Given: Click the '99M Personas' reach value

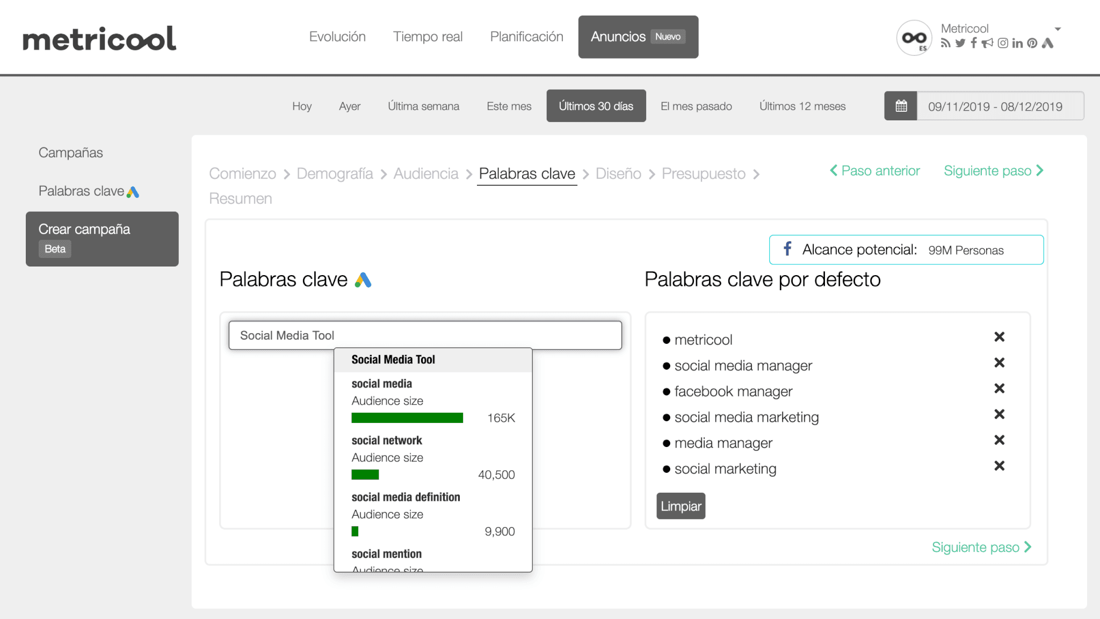Looking at the screenshot, I should click(x=966, y=250).
